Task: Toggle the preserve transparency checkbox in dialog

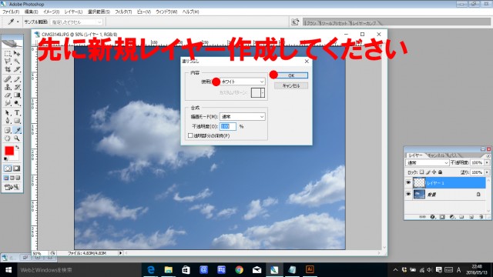Action: point(190,135)
